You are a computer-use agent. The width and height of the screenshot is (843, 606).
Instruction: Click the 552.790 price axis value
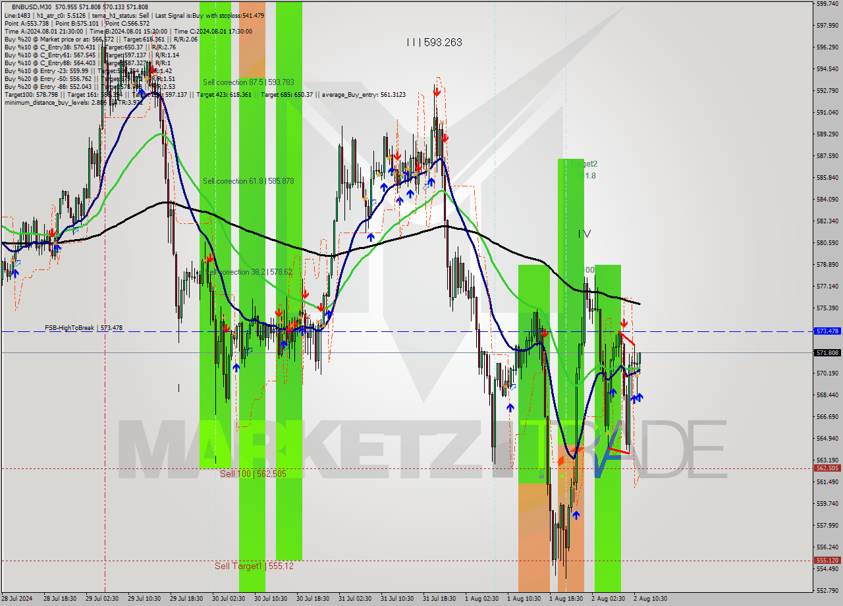tap(827, 590)
